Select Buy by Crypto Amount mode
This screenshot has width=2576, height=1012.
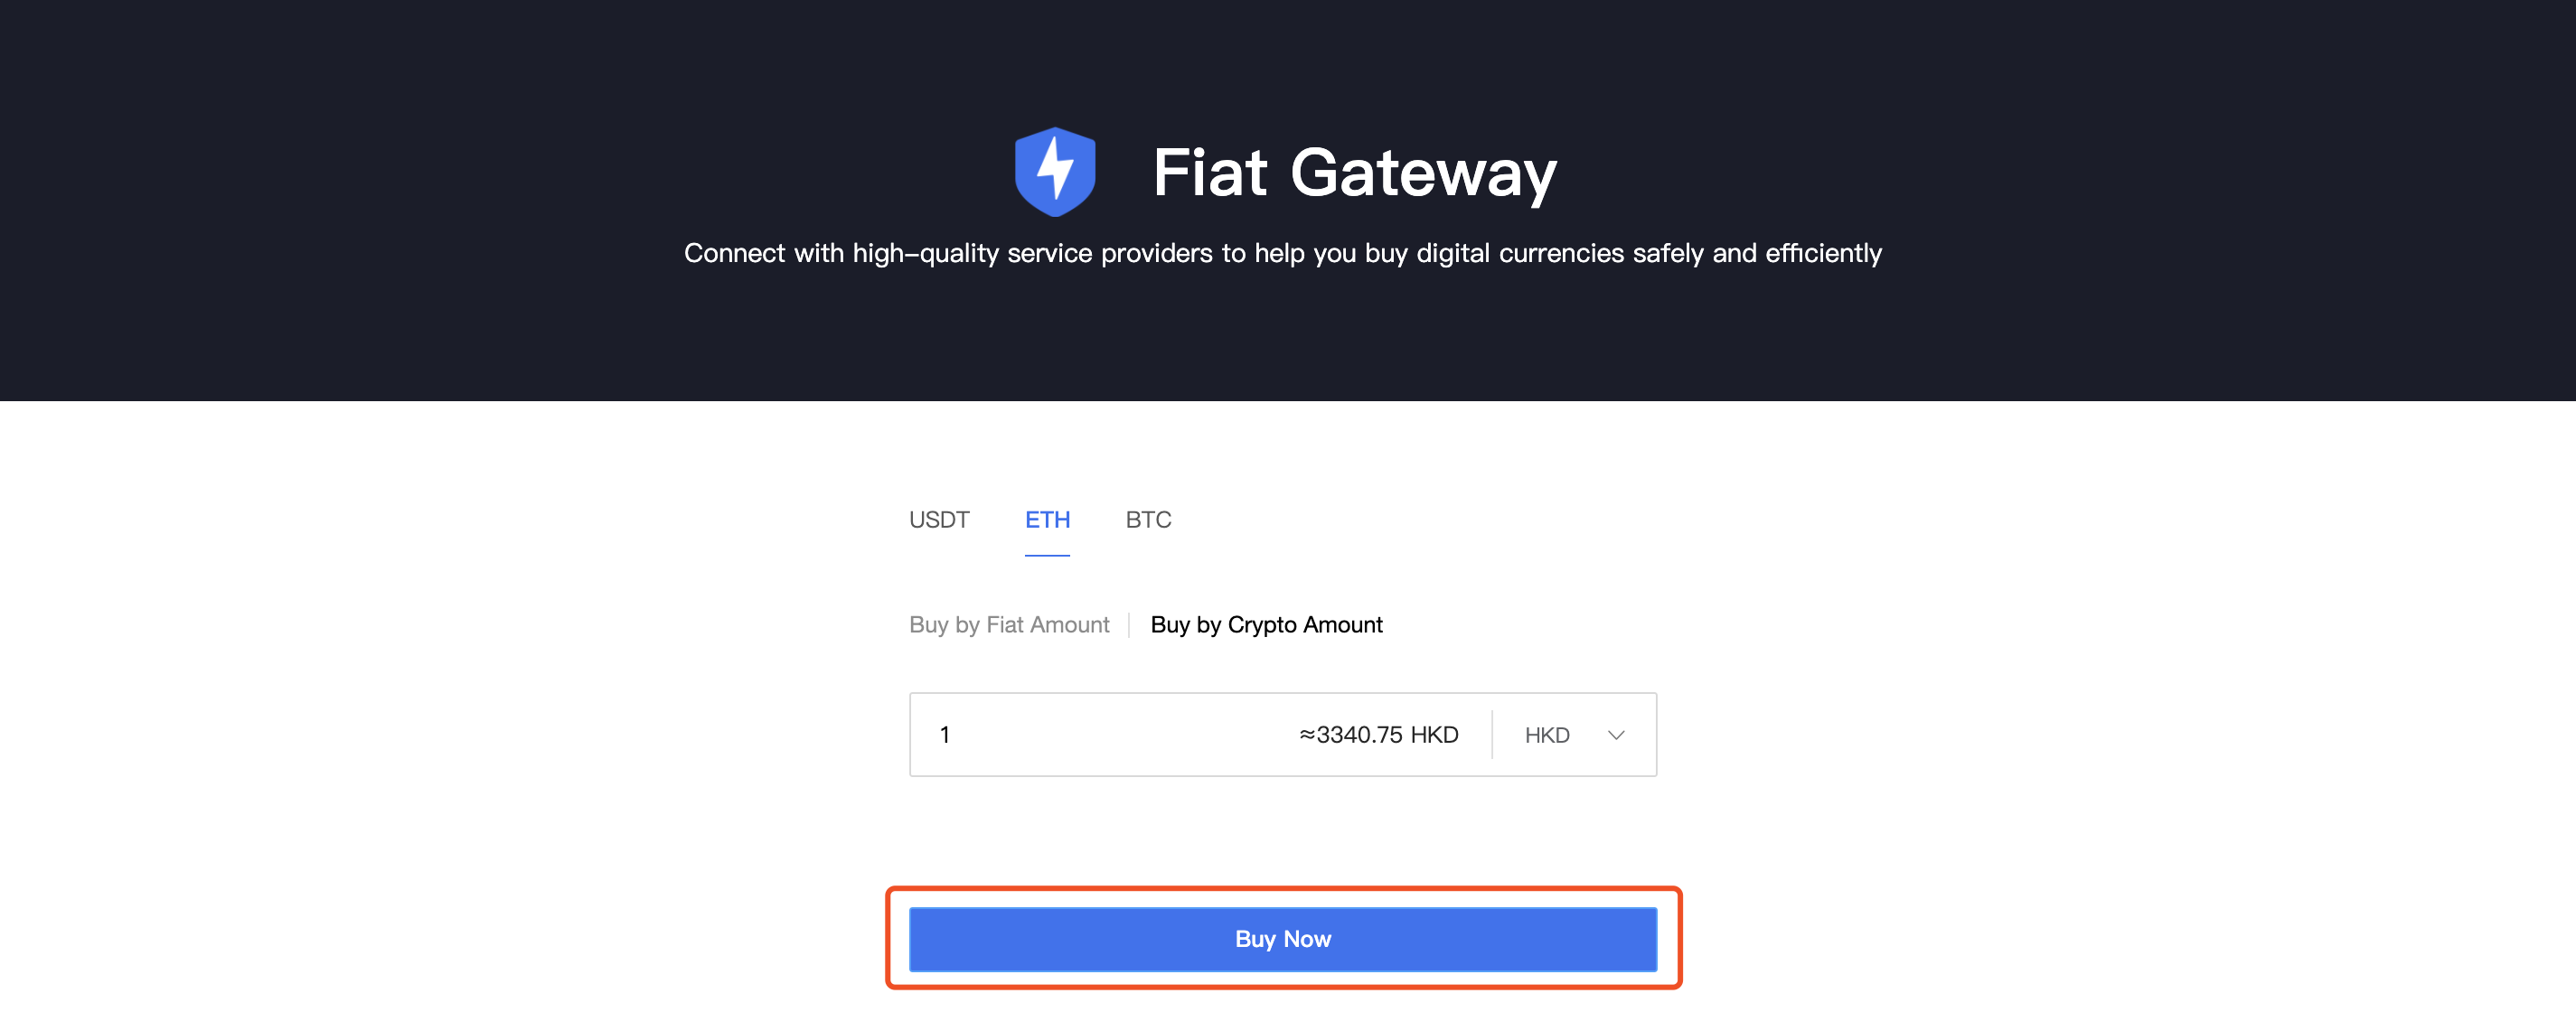(x=1266, y=625)
